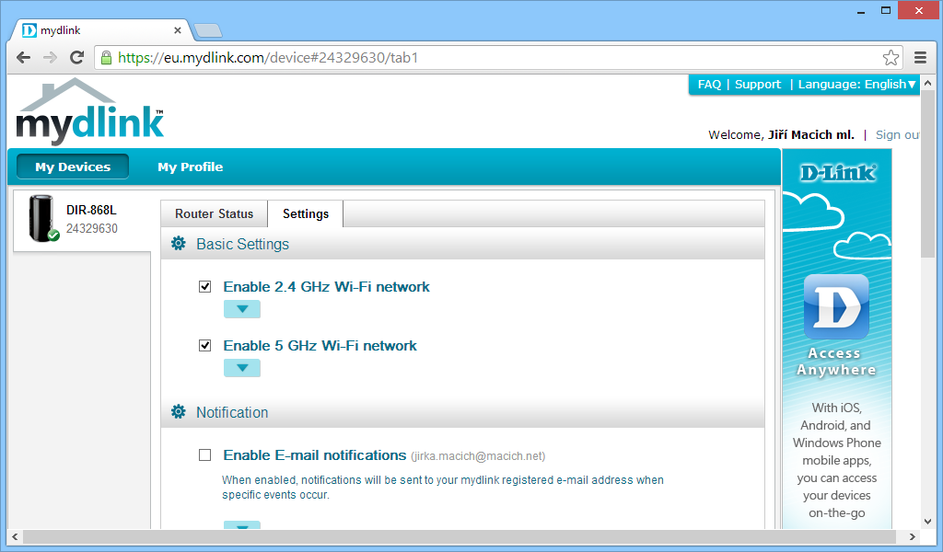943x552 pixels.
Task: Open the Support link
Action: coord(758,85)
